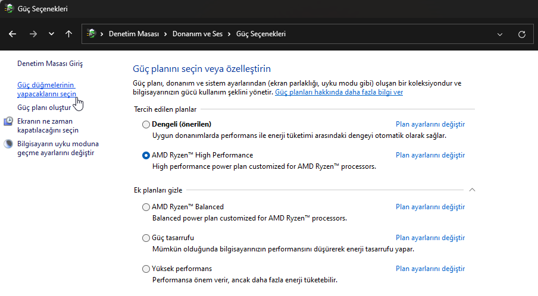Change settings for AMD Ryzen Balanced

pos(430,207)
